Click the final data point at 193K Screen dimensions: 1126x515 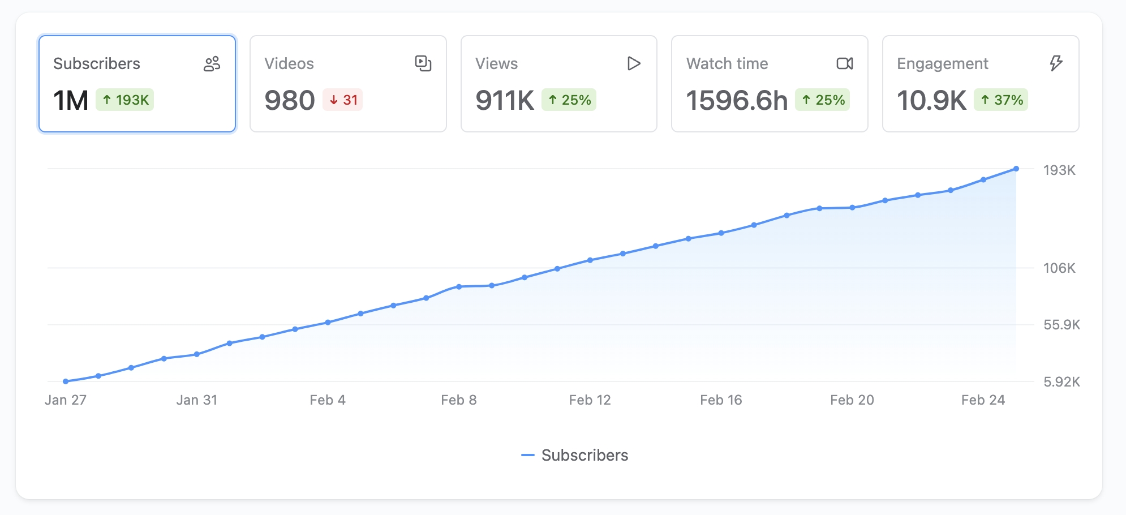pos(1016,169)
